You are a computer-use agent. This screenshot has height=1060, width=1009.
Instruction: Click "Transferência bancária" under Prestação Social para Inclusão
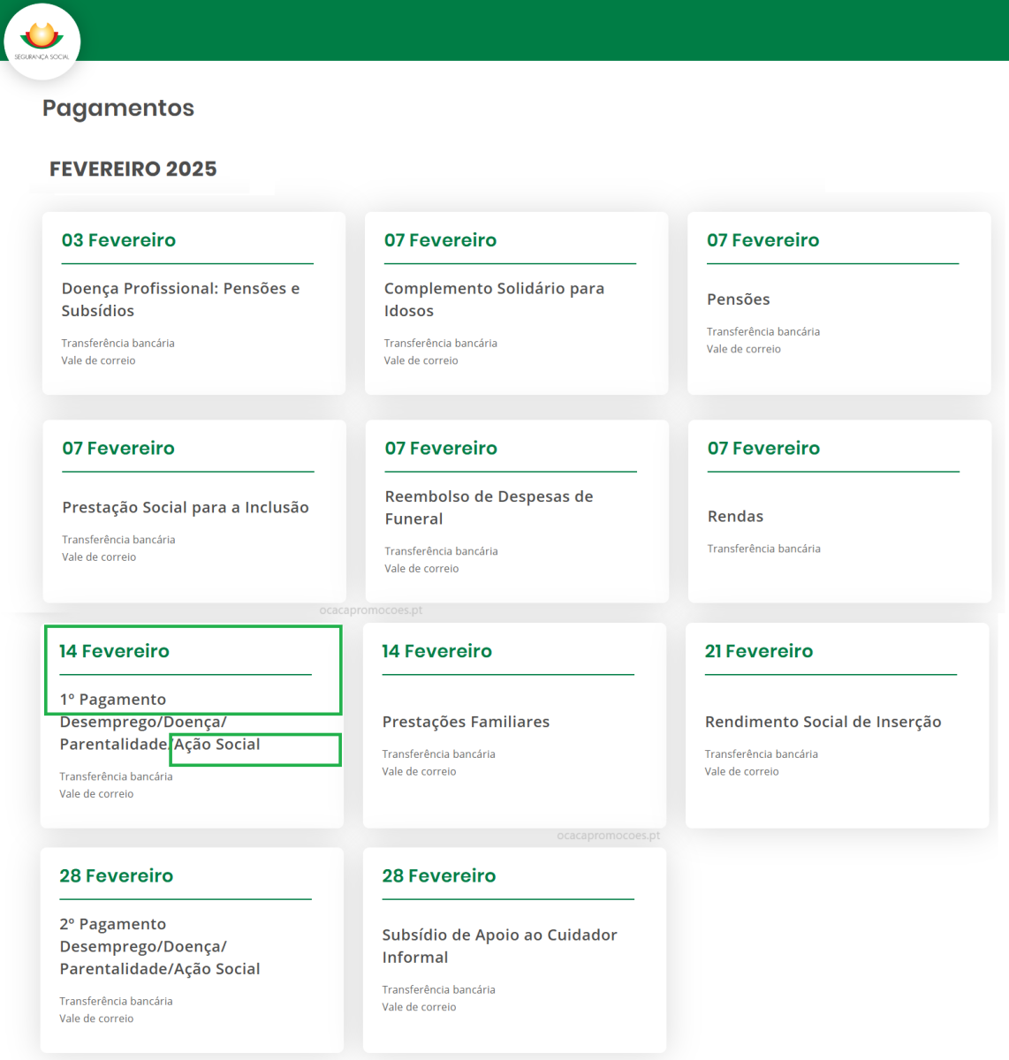118,540
